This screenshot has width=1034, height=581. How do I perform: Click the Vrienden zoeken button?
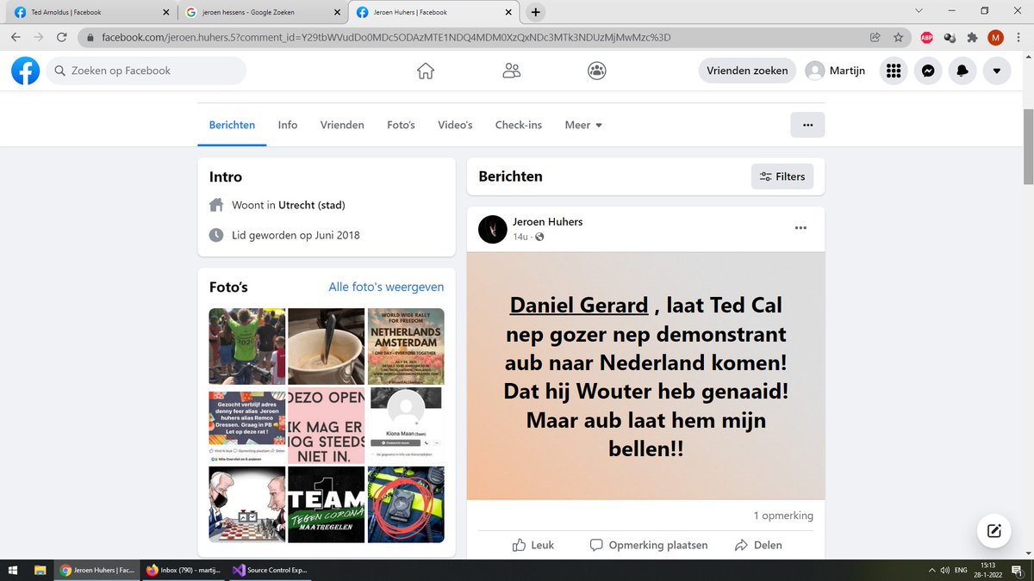pos(747,71)
